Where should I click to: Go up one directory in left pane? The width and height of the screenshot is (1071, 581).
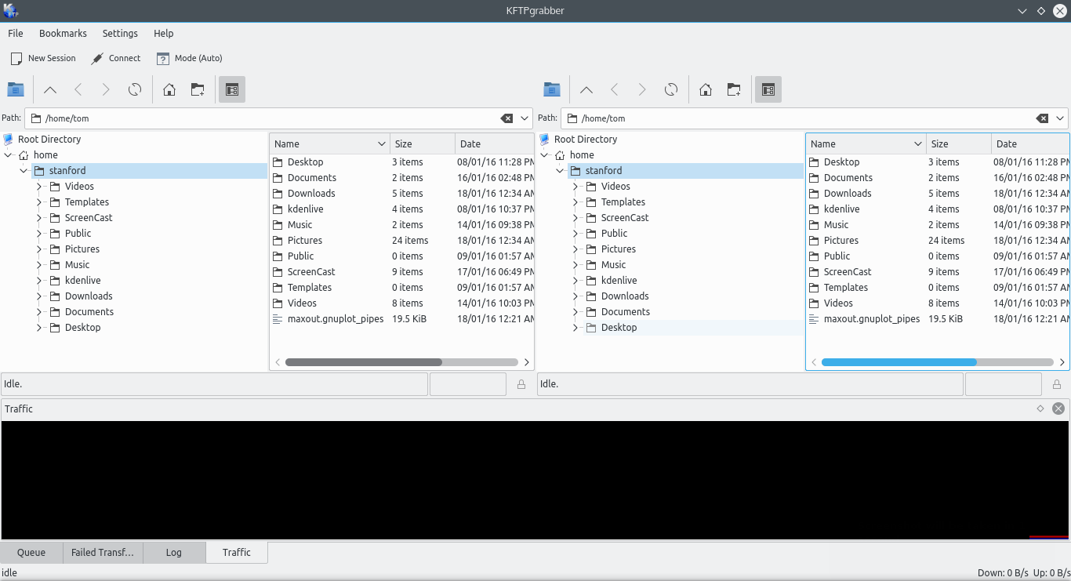pyautogui.click(x=50, y=90)
